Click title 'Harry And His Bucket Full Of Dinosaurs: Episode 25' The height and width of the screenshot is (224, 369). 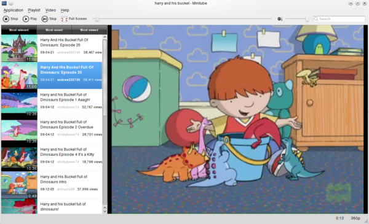tap(64, 42)
